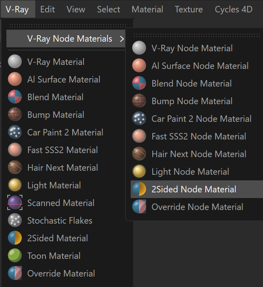The width and height of the screenshot is (263, 287).
Task: Create an Al Surface Node Material
Action: (197, 65)
